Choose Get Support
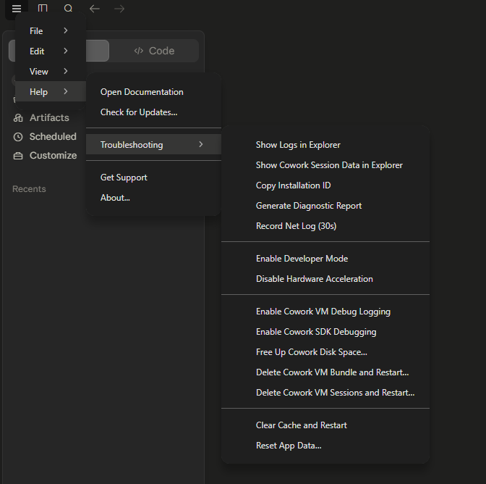 coord(153,178)
